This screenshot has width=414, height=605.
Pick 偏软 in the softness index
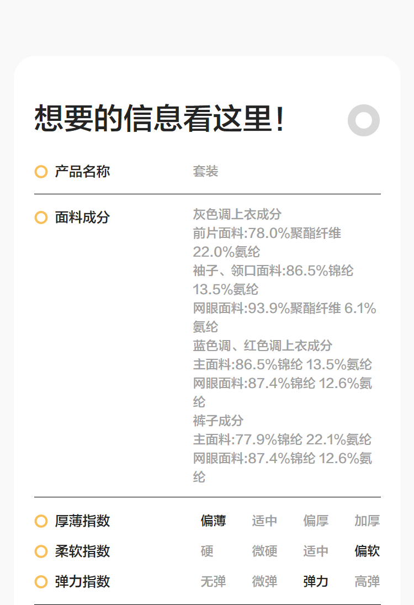[367, 551]
